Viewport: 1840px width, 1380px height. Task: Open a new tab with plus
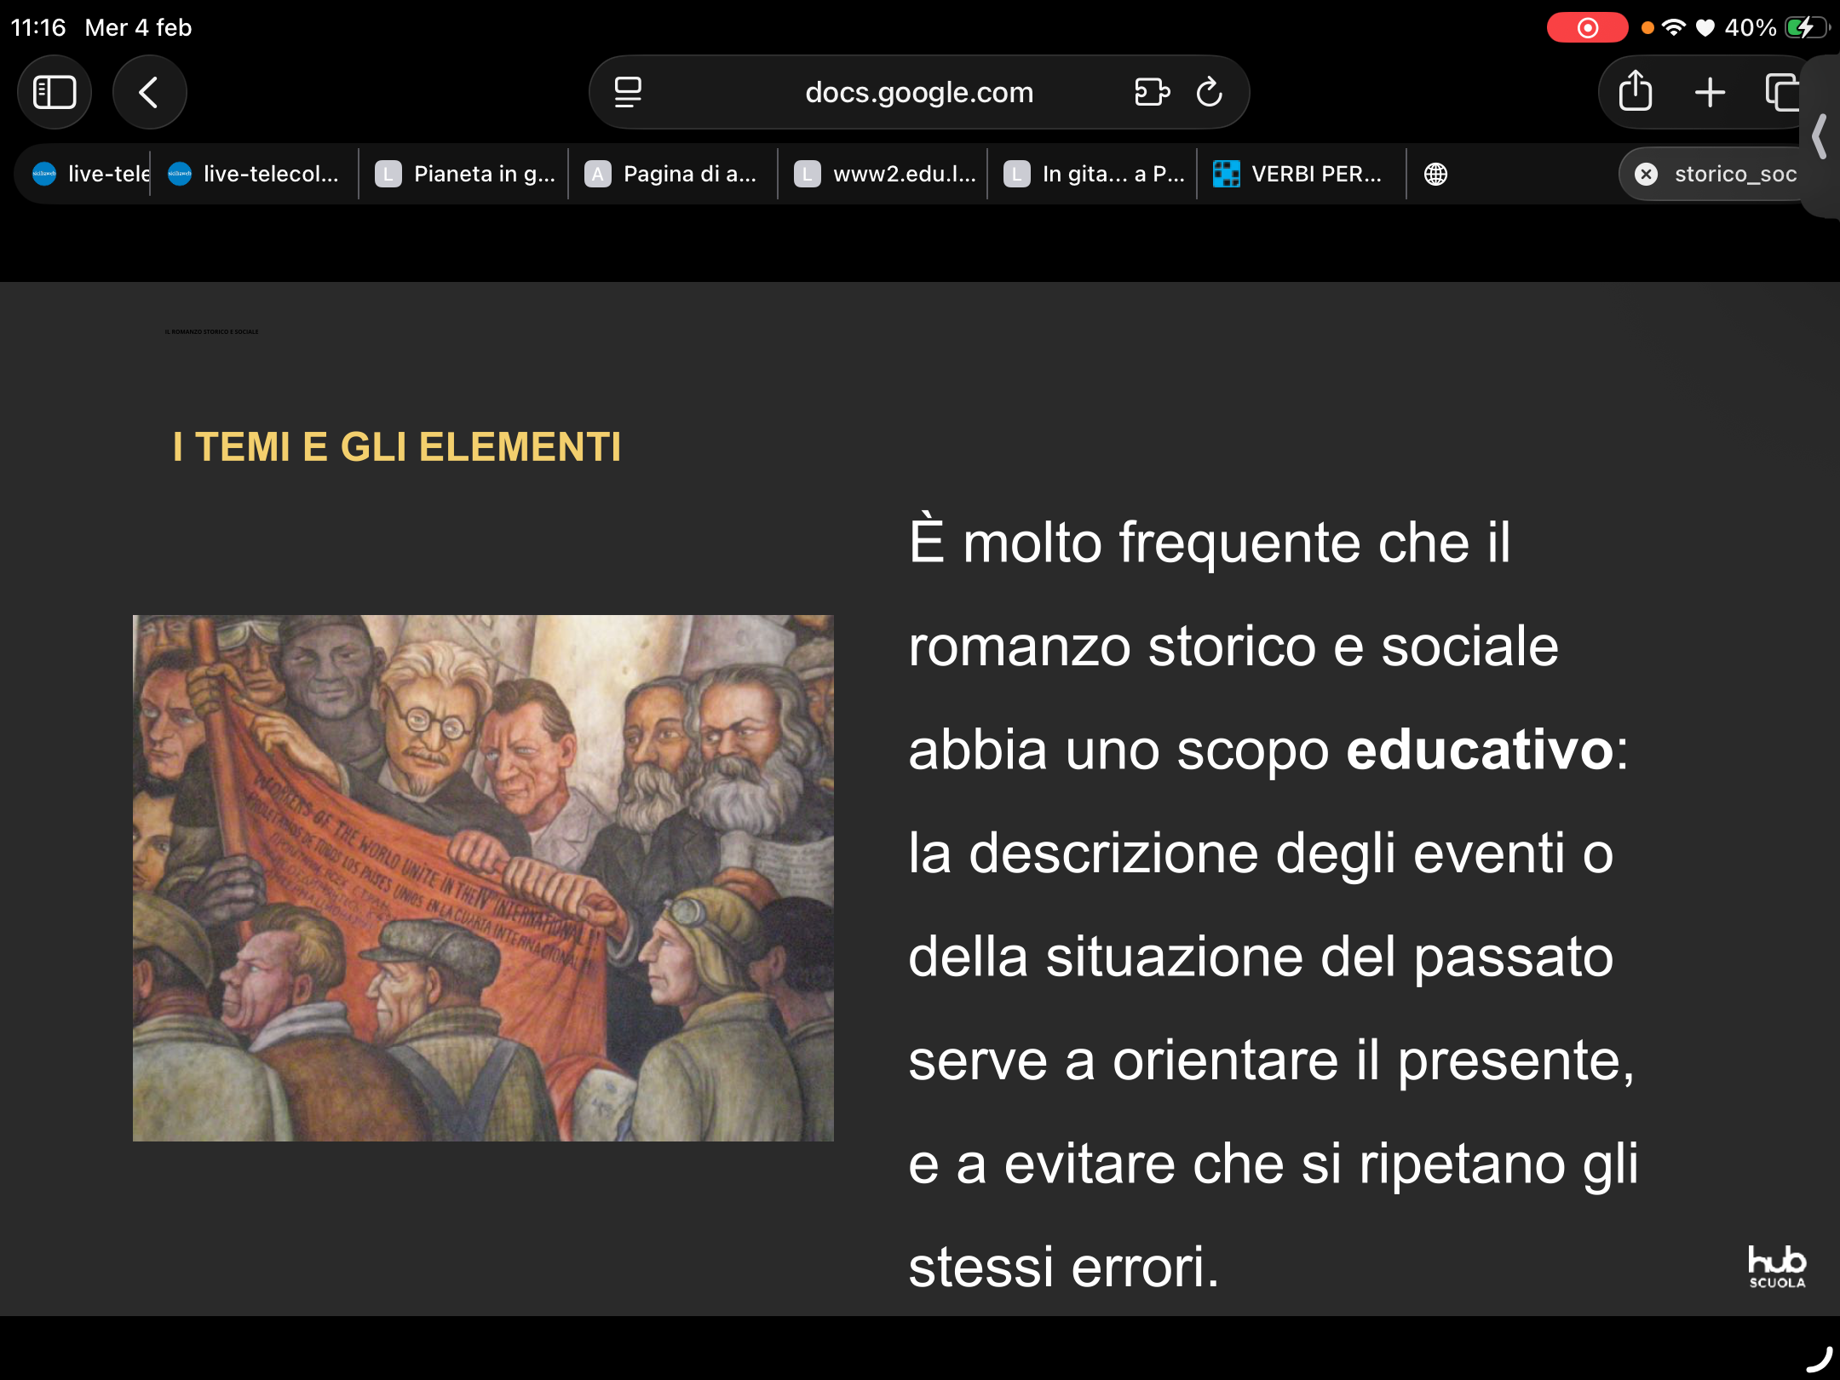tap(1710, 92)
